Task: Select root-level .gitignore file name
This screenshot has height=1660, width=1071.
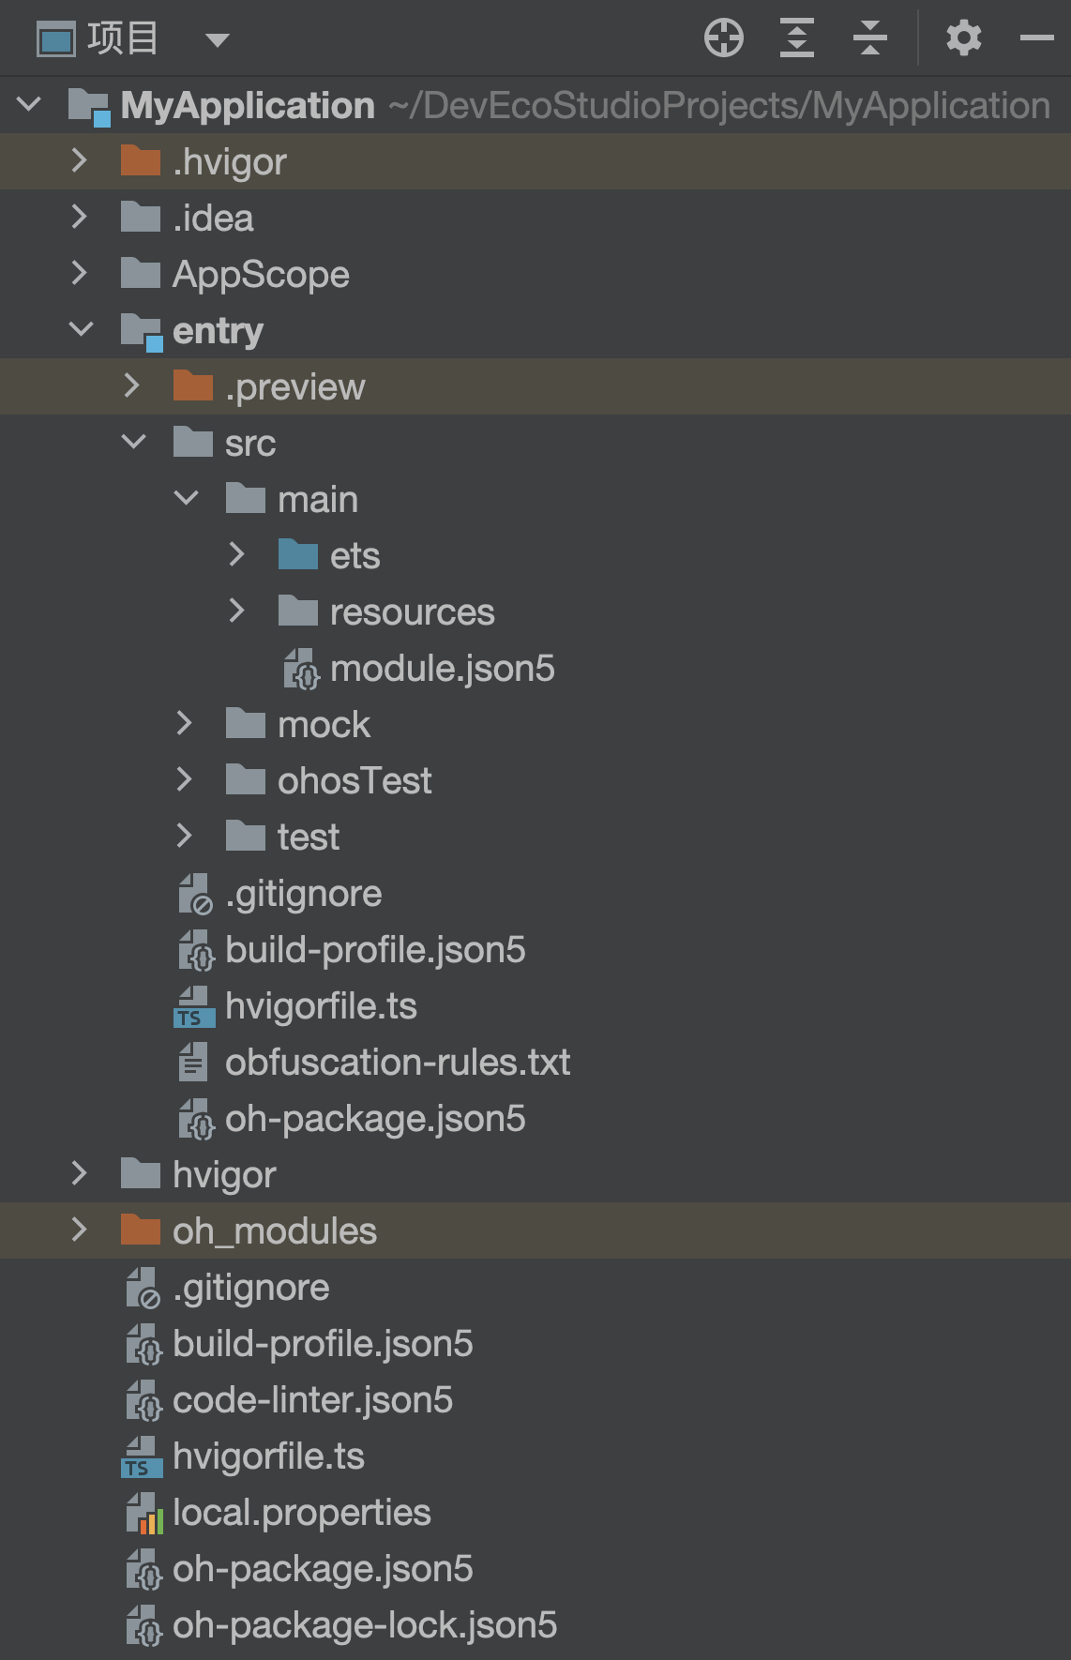Action: (251, 1288)
